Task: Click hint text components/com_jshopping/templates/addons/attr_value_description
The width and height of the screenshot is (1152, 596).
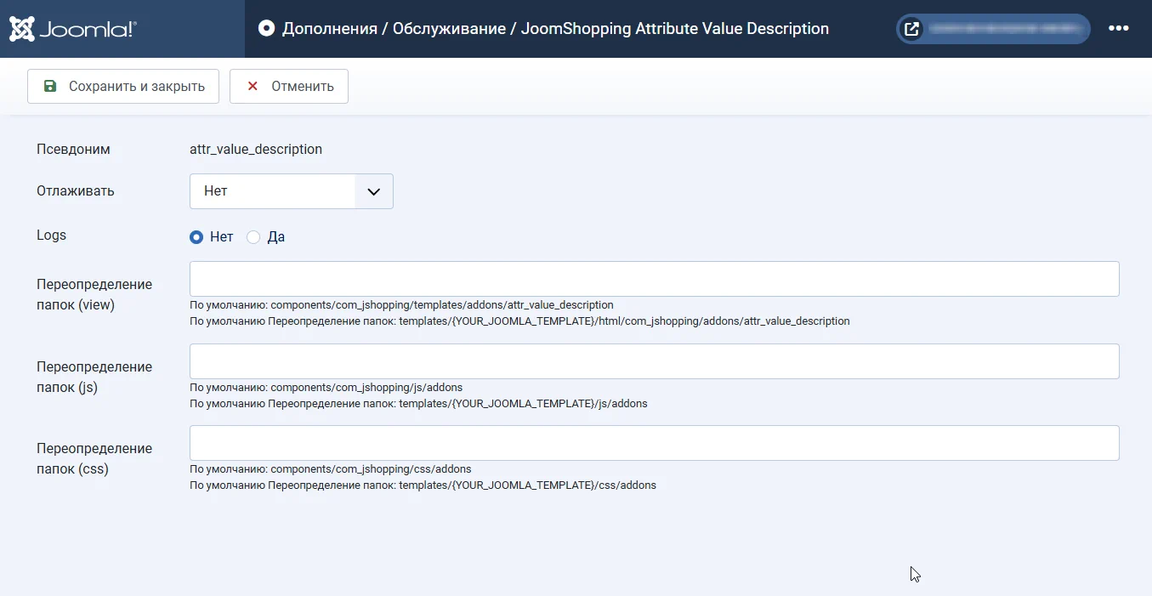Action: click(x=442, y=304)
